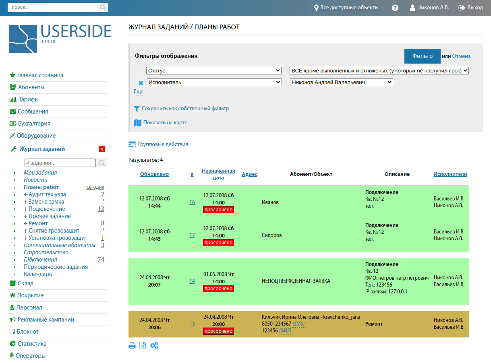The image size is (491, 363).
Task: Click the Групповые действия list icon
Action: pyautogui.click(x=132, y=144)
